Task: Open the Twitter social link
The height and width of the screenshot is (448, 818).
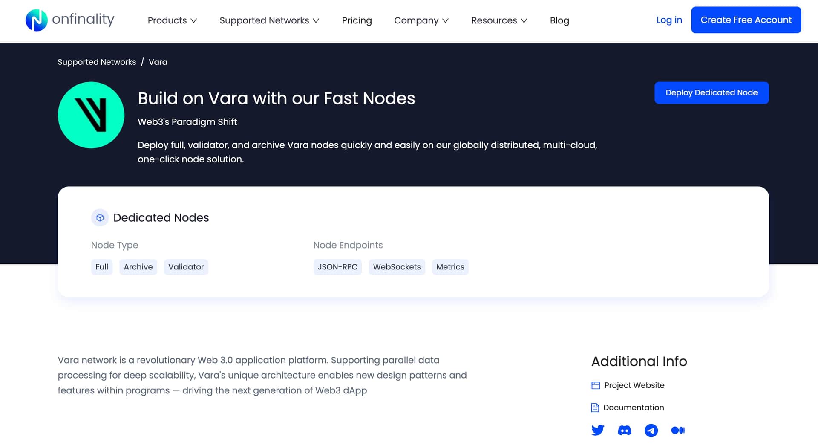Action: [x=598, y=430]
